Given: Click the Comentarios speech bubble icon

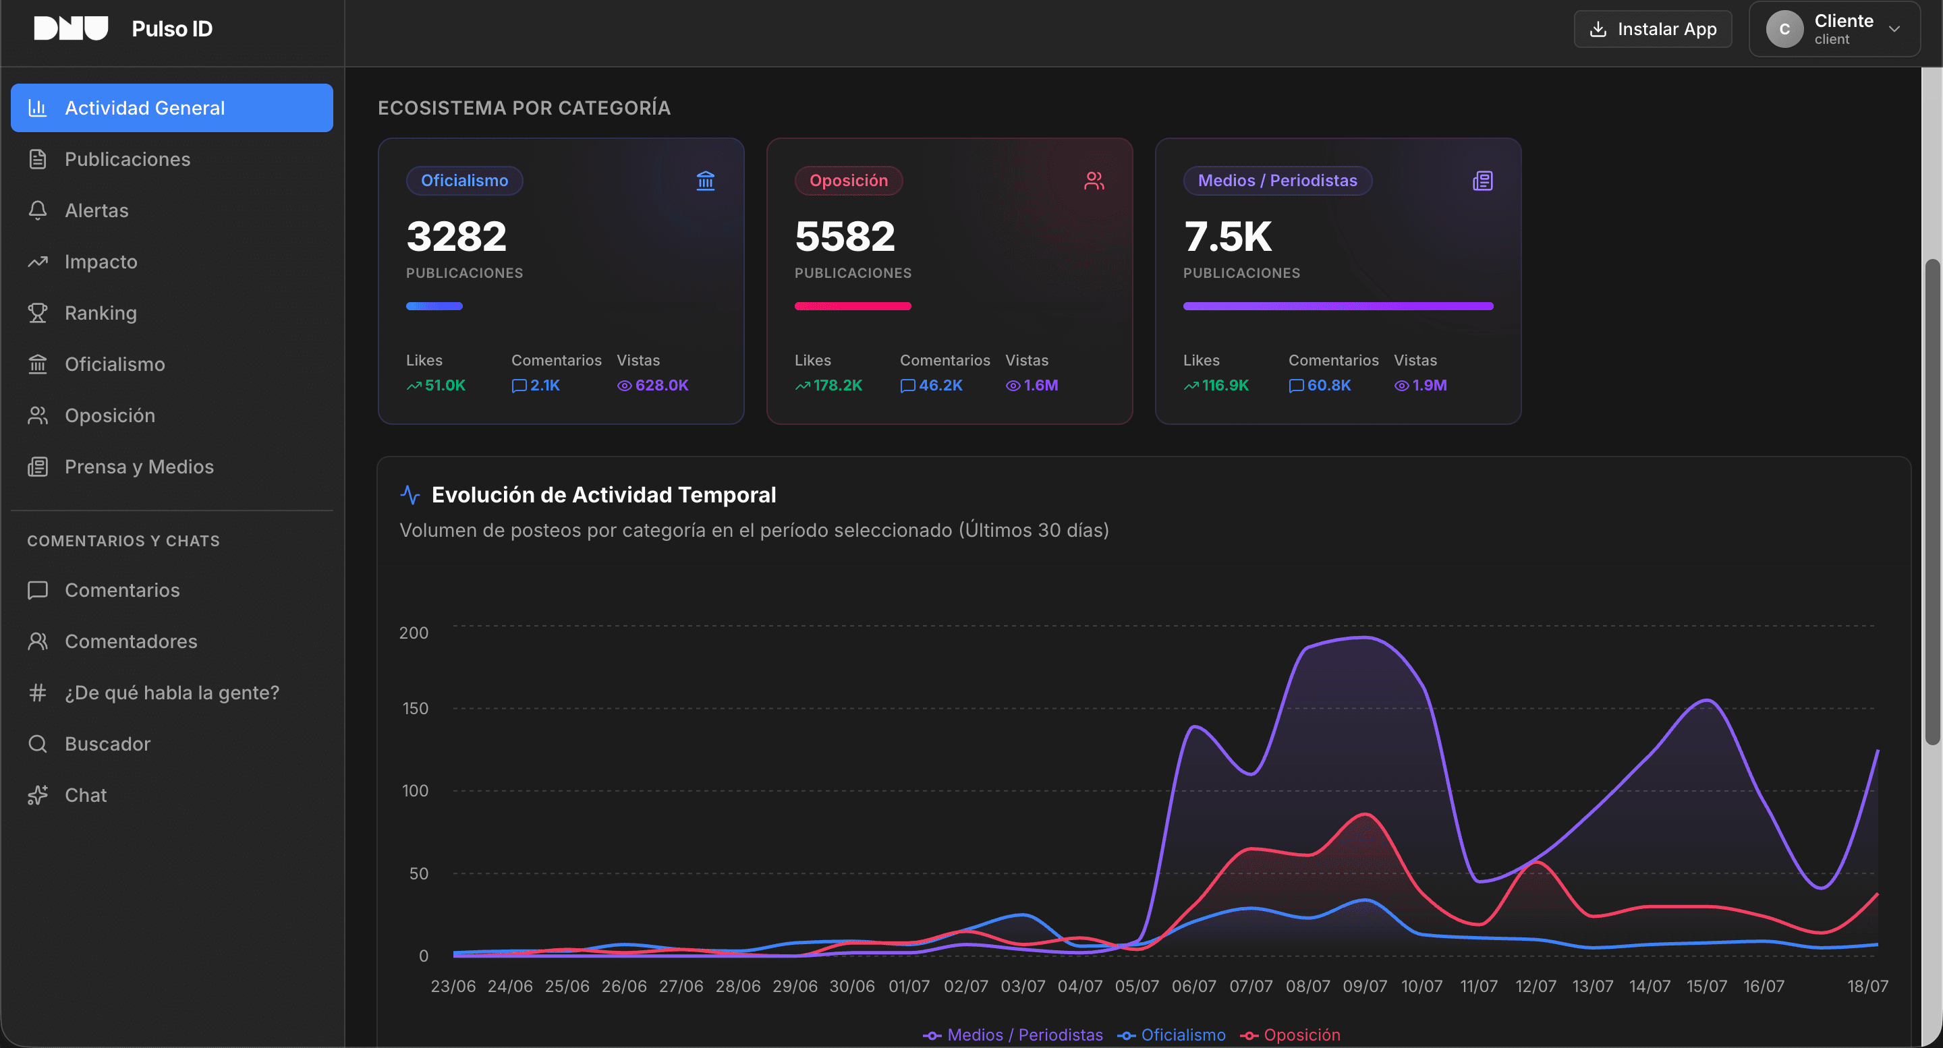Looking at the screenshot, I should 38,590.
